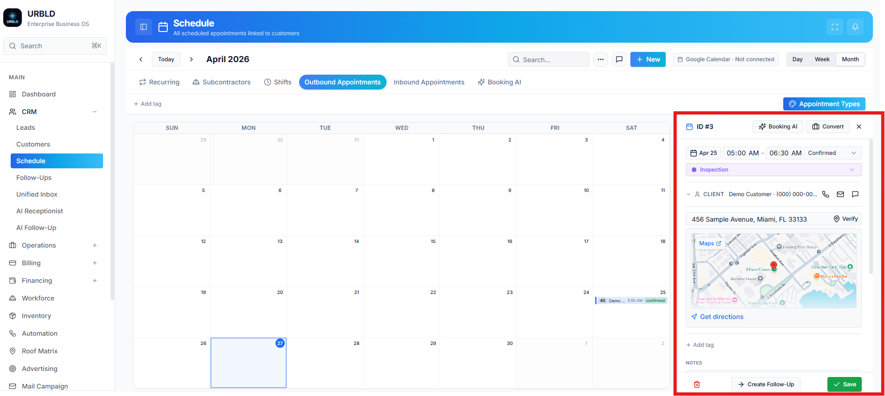Switch calendar to Week view
The image size is (885, 396).
tap(822, 59)
